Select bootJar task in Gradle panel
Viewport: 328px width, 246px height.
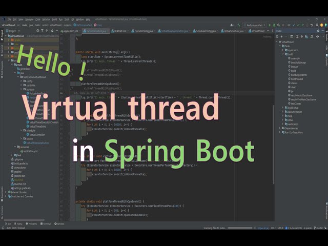click(x=293, y=67)
